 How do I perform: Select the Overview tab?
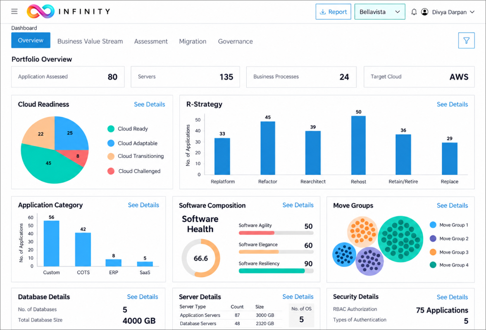(31, 40)
